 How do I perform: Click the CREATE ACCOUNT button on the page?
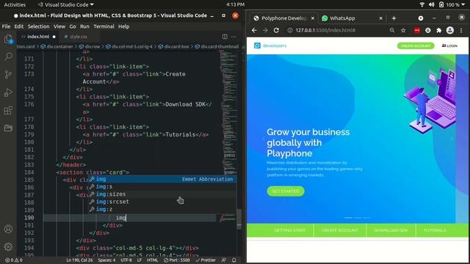point(416,45)
